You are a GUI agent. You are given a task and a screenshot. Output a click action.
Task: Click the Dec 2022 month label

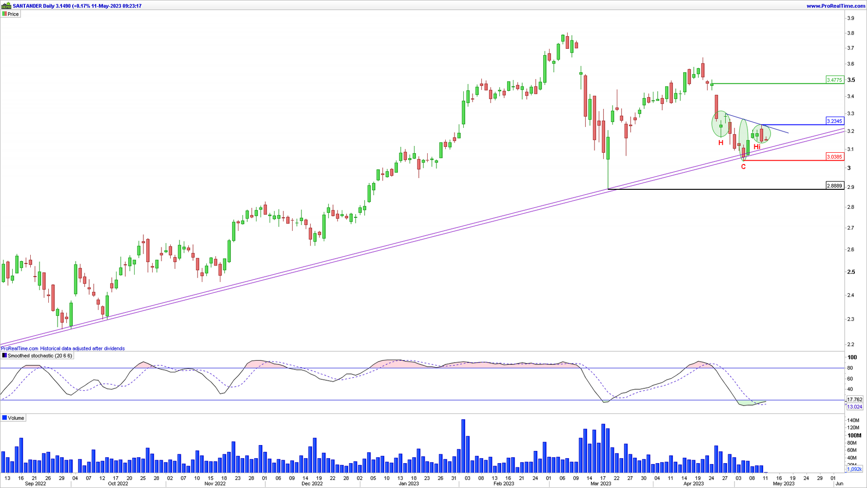pos(312,484)
